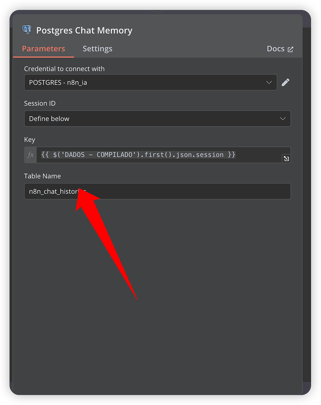Click the Postgres elephant icon in header
Screen dimensions: 321x405
click(x=27, y=30)
